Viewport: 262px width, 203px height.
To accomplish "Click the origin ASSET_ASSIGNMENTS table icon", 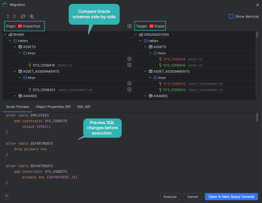I will [20, 71].
